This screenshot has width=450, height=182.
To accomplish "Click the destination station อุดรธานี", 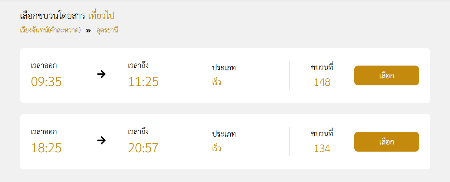I will point(107,30).
